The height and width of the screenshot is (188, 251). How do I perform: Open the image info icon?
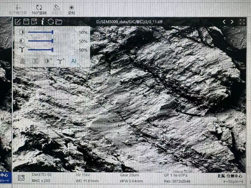coord(43,22)
